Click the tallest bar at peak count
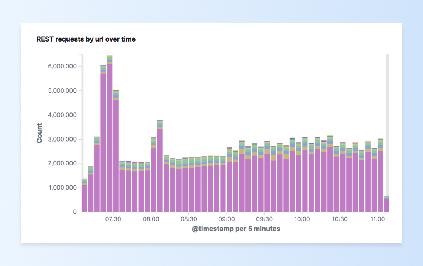Image resolution: width=423 pixels, height=266 pixels. coord(110,134)
